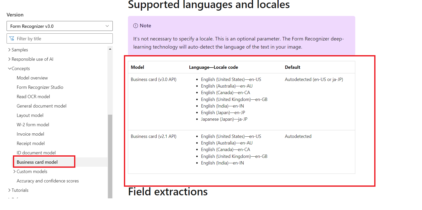Image resolution: width=422 pixels, height=210 pixels.
Task: Collapse the Concepts tree section
Action: point(19,69)
